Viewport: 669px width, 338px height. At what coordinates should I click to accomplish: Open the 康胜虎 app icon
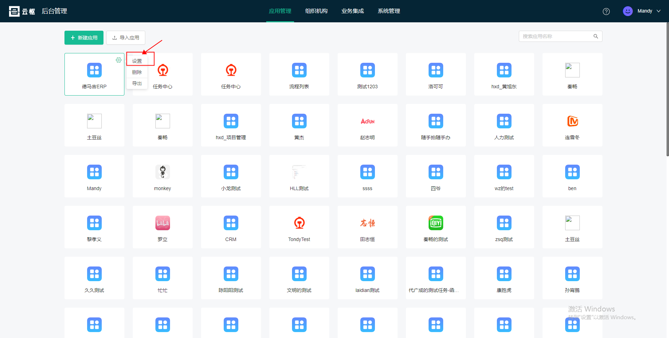point(504,274)
